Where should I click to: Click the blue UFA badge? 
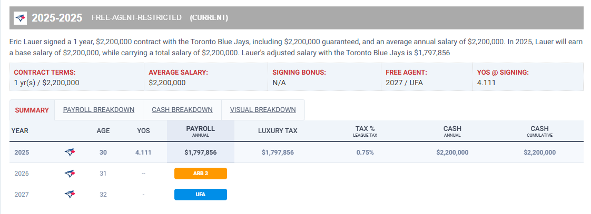201,195
